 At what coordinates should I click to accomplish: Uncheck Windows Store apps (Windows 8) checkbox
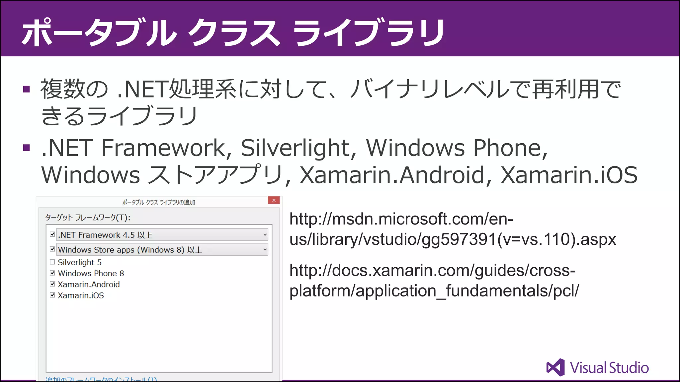pos(52,249)
